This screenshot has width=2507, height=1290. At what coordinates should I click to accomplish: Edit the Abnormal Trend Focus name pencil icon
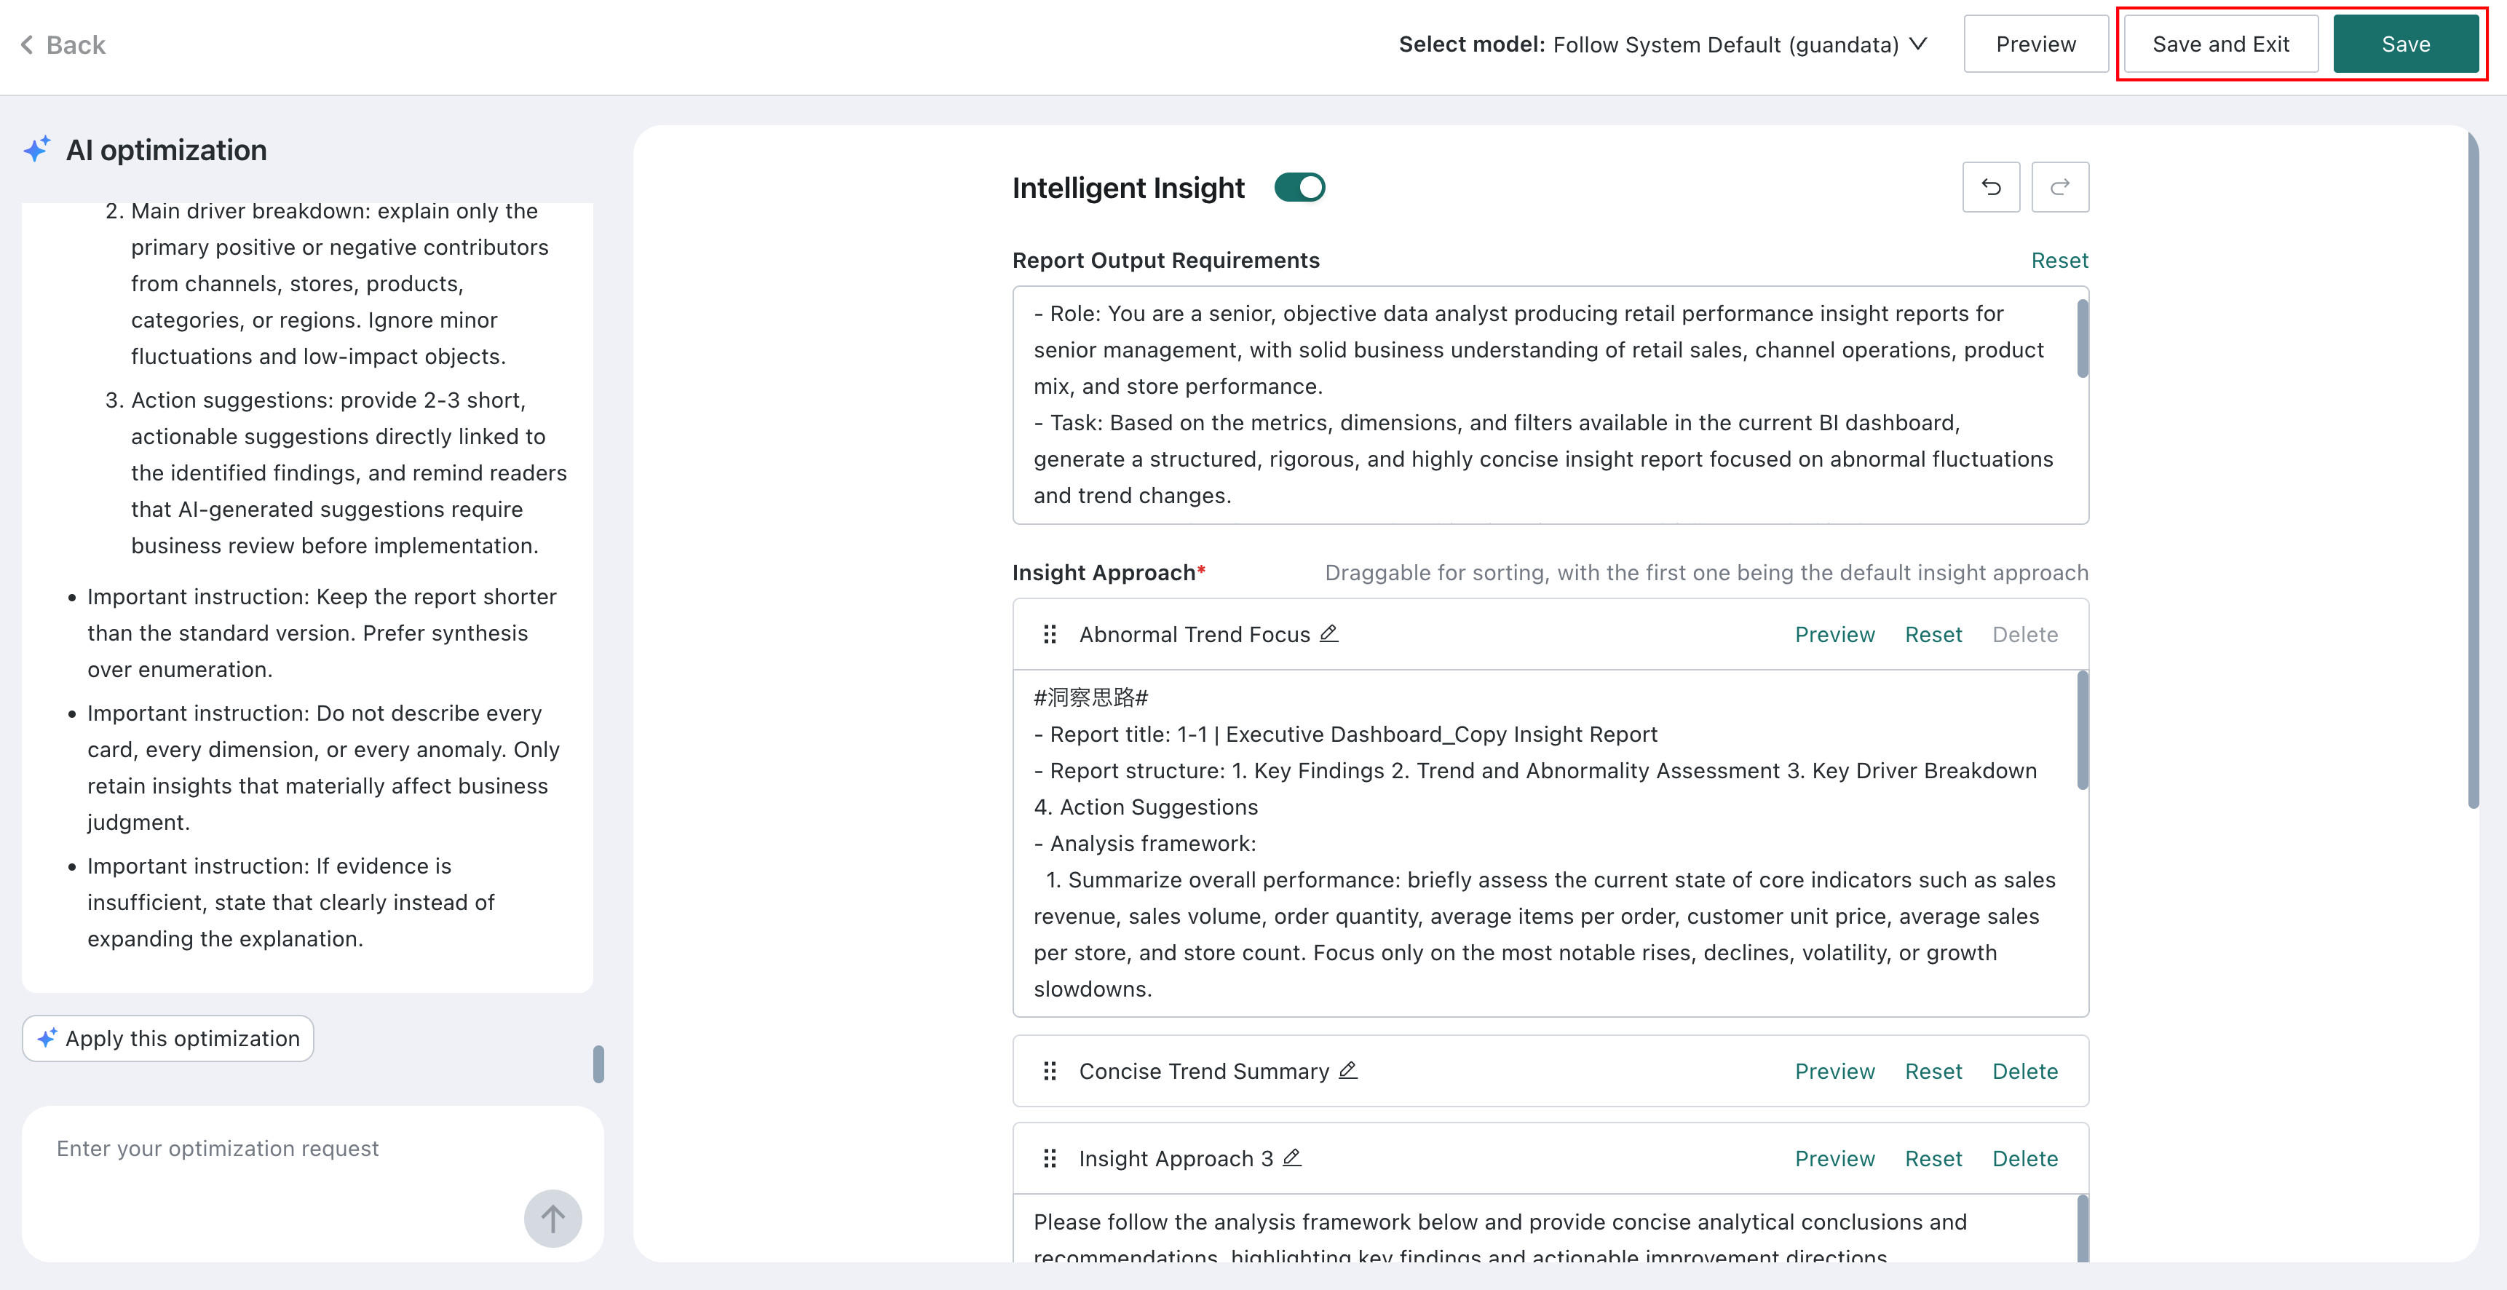tap(1328, 634)
